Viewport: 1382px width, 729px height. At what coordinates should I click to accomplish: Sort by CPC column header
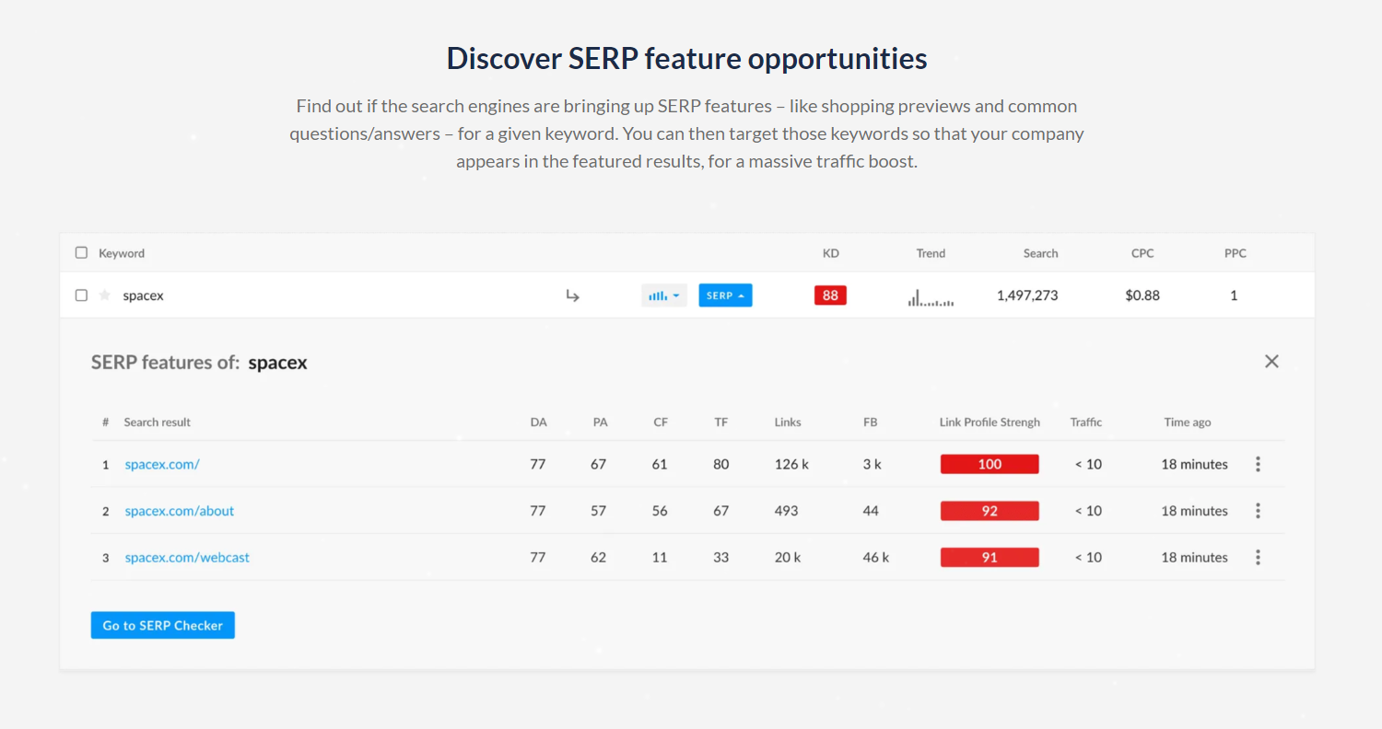(1142, 253)
